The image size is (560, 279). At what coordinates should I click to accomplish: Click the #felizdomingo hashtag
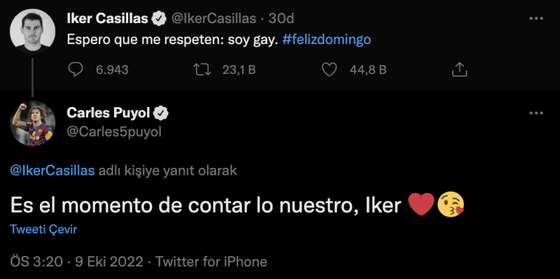[x=326, y=40]
